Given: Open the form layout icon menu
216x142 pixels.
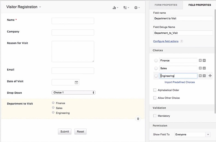Looking at the screenshot, I should click(126, 8).
